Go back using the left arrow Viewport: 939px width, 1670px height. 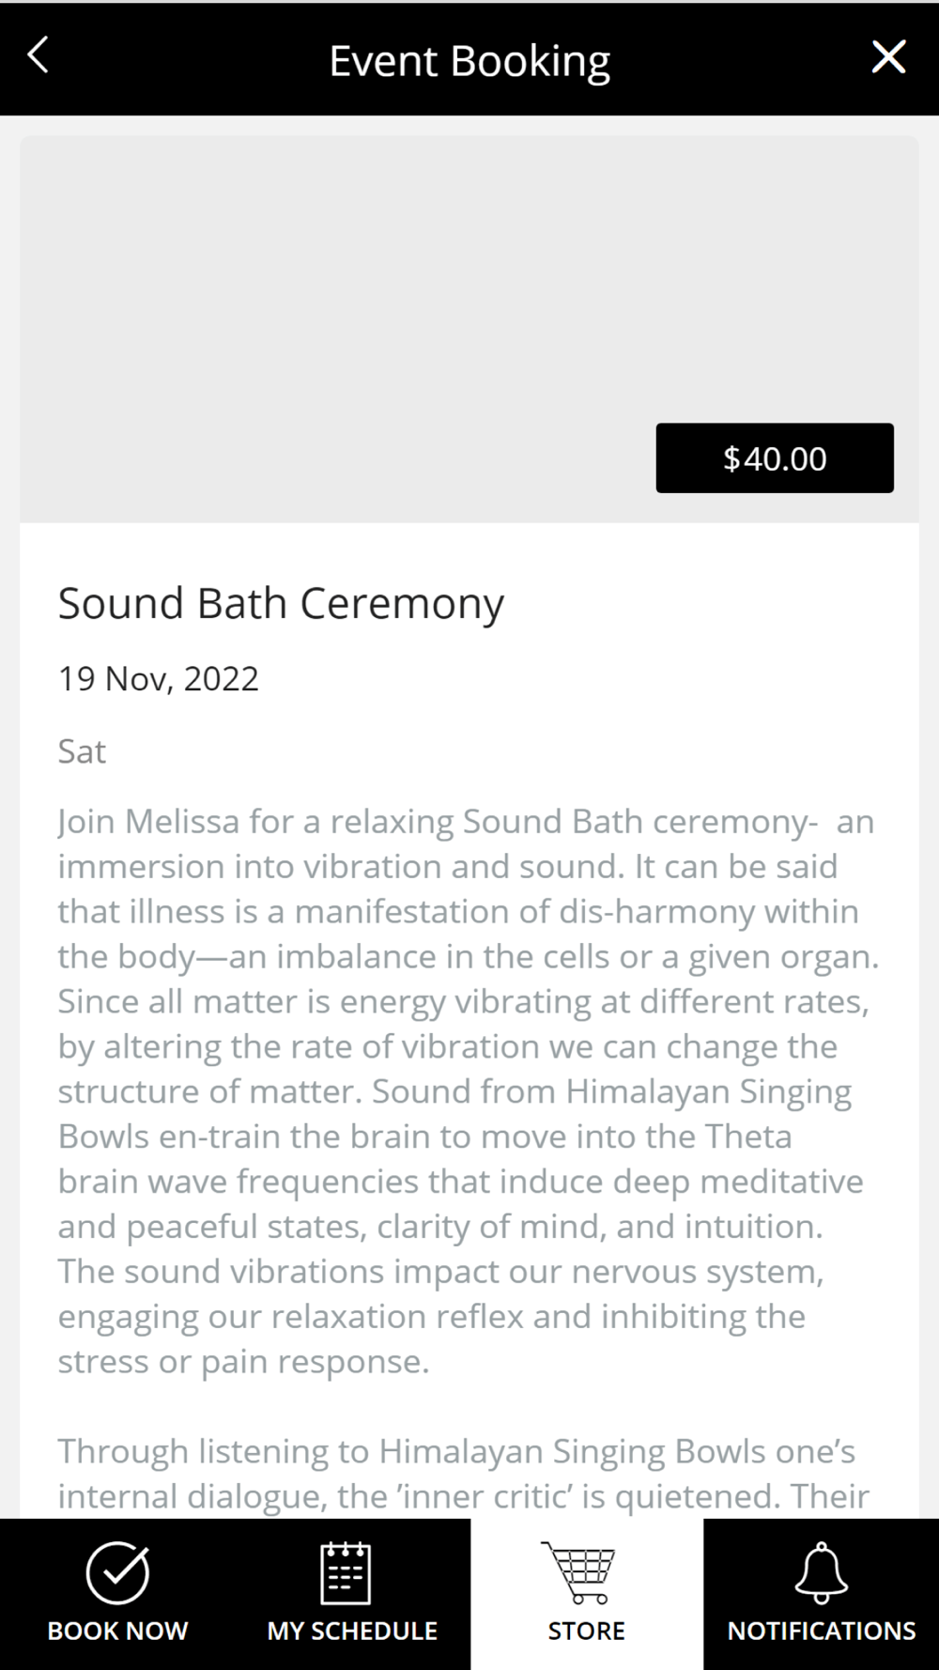(38, 56)
